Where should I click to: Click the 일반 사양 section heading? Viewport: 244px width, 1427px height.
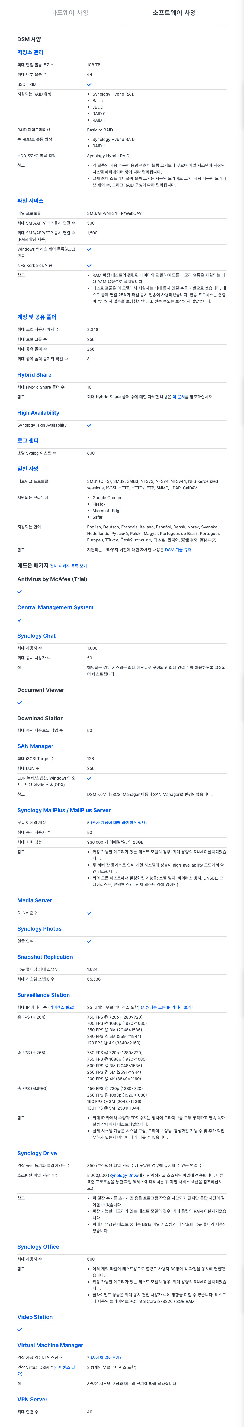click(28, 469)
